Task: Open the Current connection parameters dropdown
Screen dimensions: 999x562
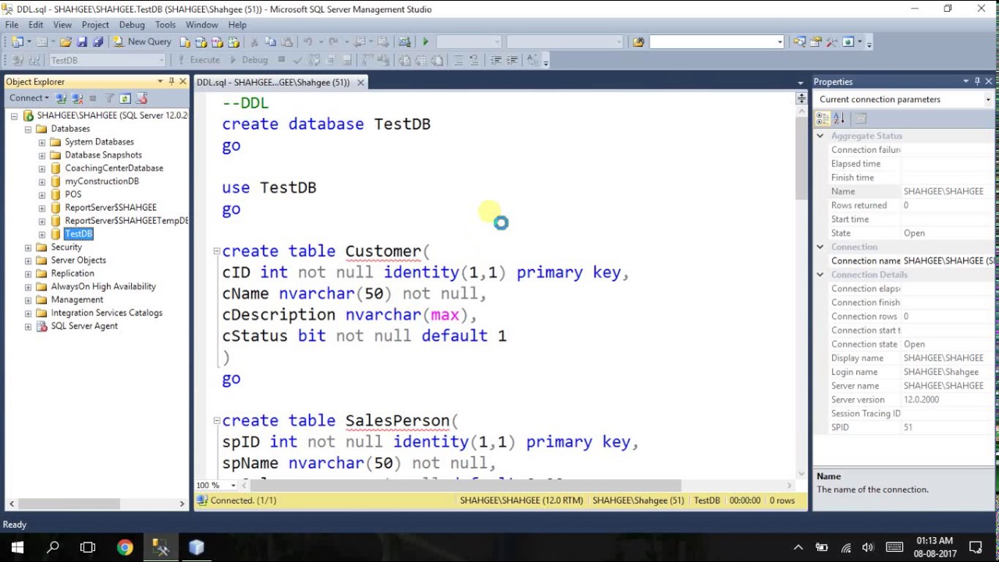Action: point(987,99)
